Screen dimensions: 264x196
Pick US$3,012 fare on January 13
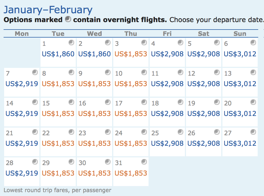pos(240,84)
